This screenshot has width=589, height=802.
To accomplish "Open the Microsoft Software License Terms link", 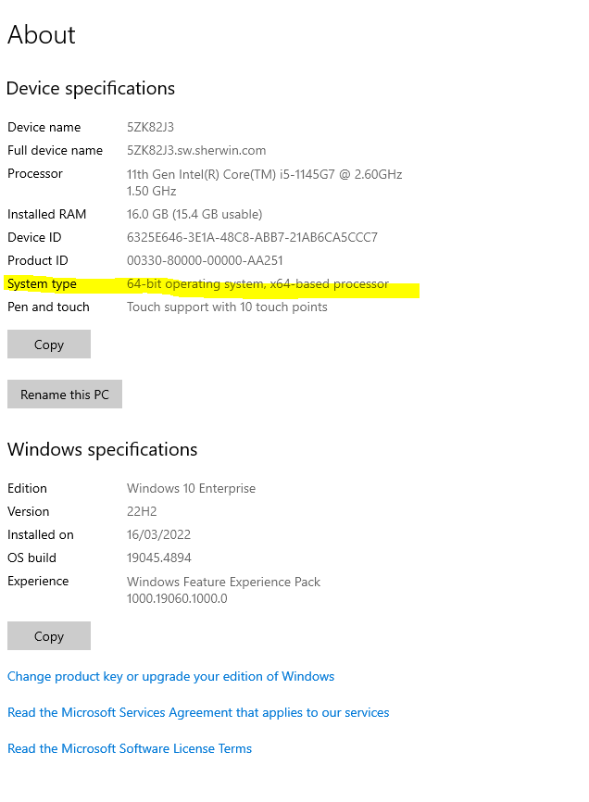I will pyautogui.click(x=129, y=748).
